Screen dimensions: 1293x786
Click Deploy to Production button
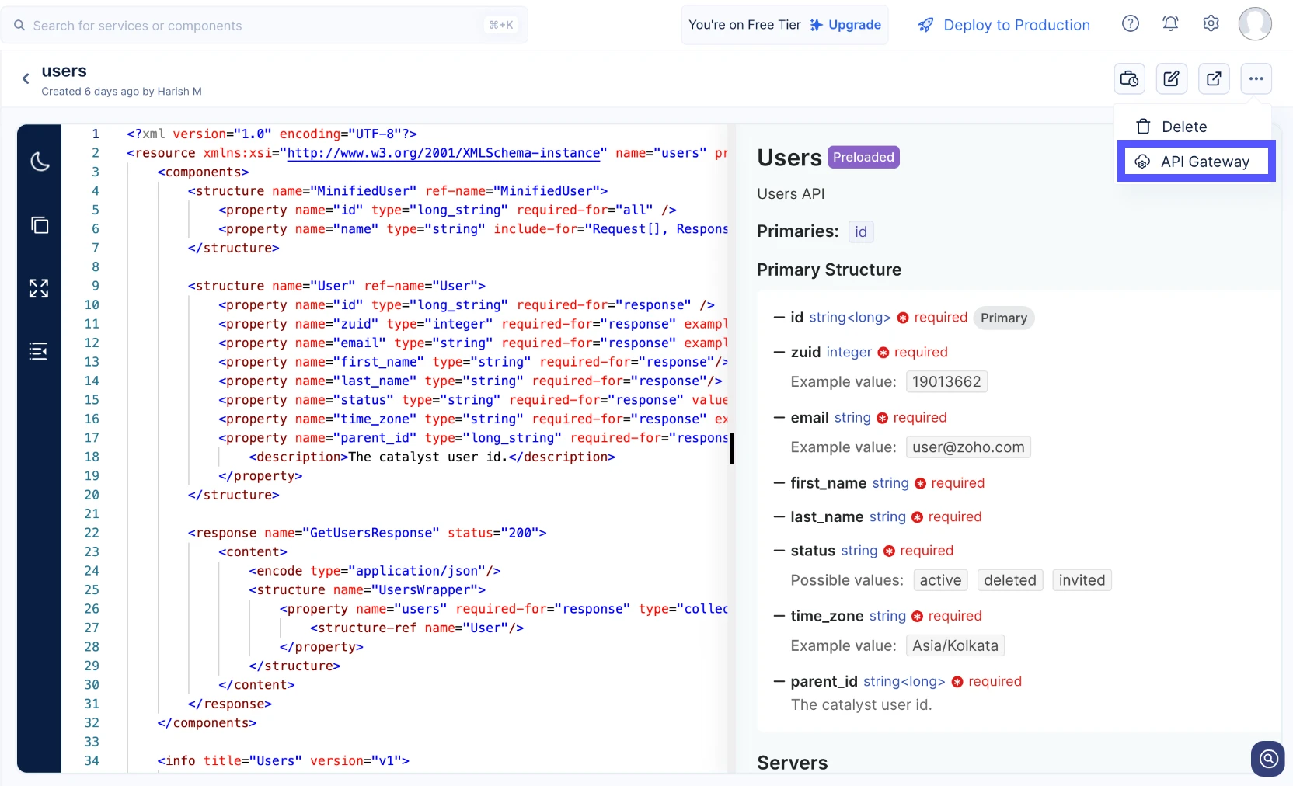pyautogui.click(x=1004, y=25)
